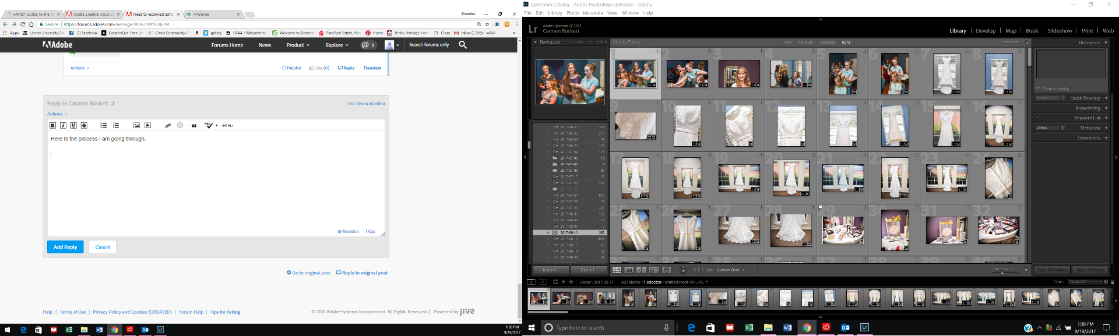This screenshot has height=336, width=1119.
Task: Select the Lightroom Painter spray can tool
Action: pos(684,270)
